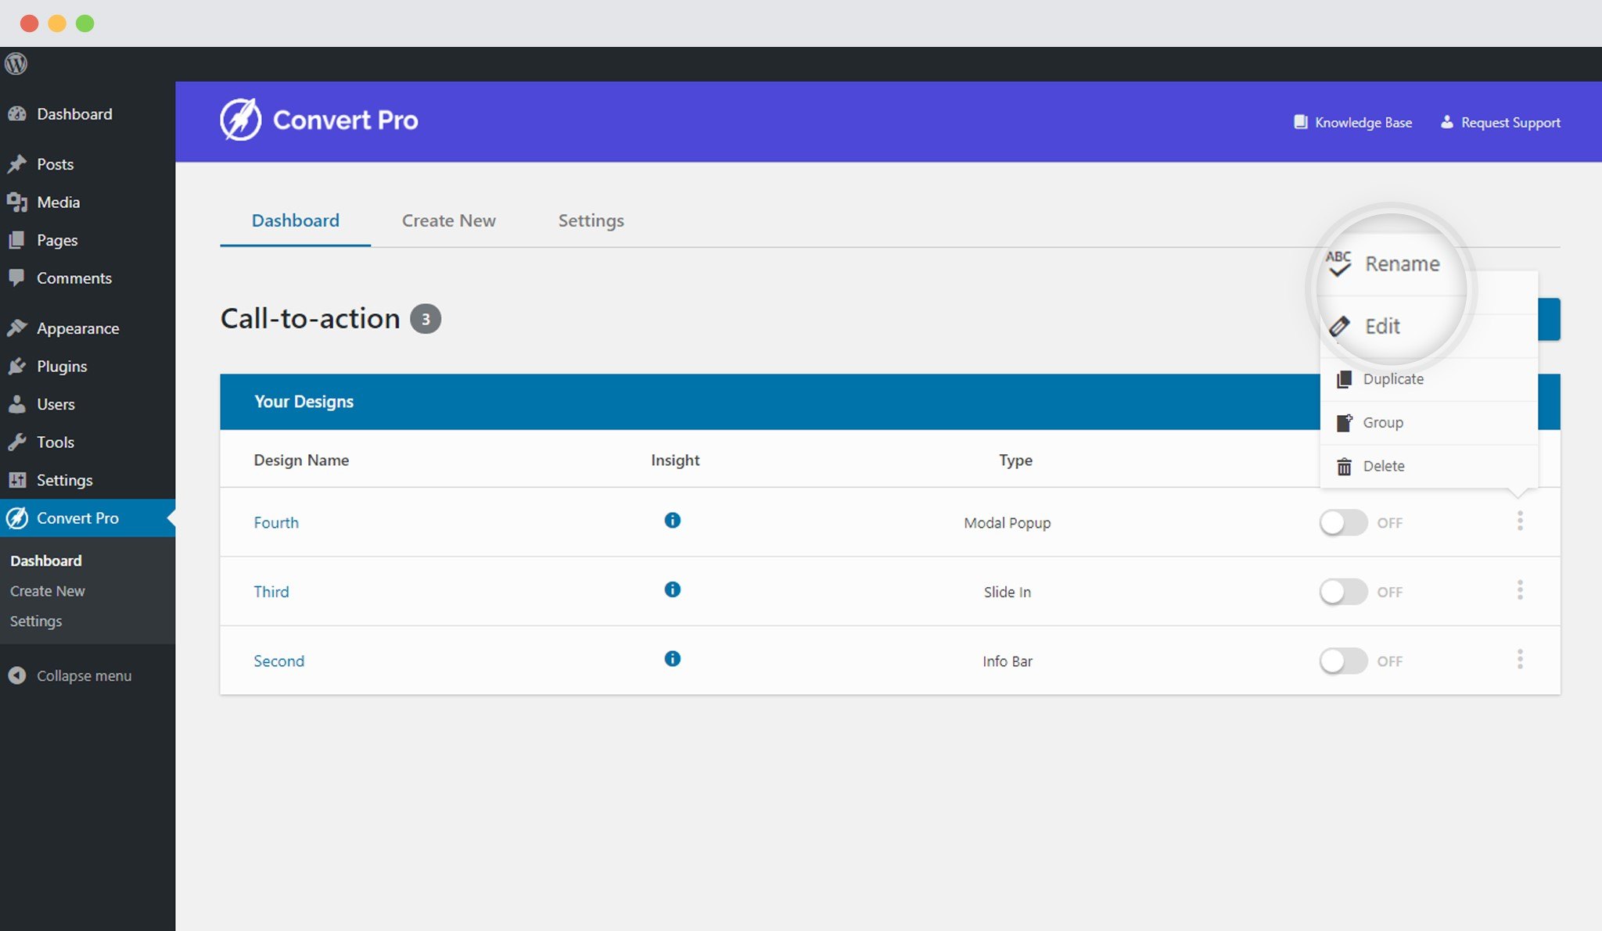This screenshot has height=931, width=1602.
Task: Open three-dot options menu for Fourth
Action: tap(1520, 521)
